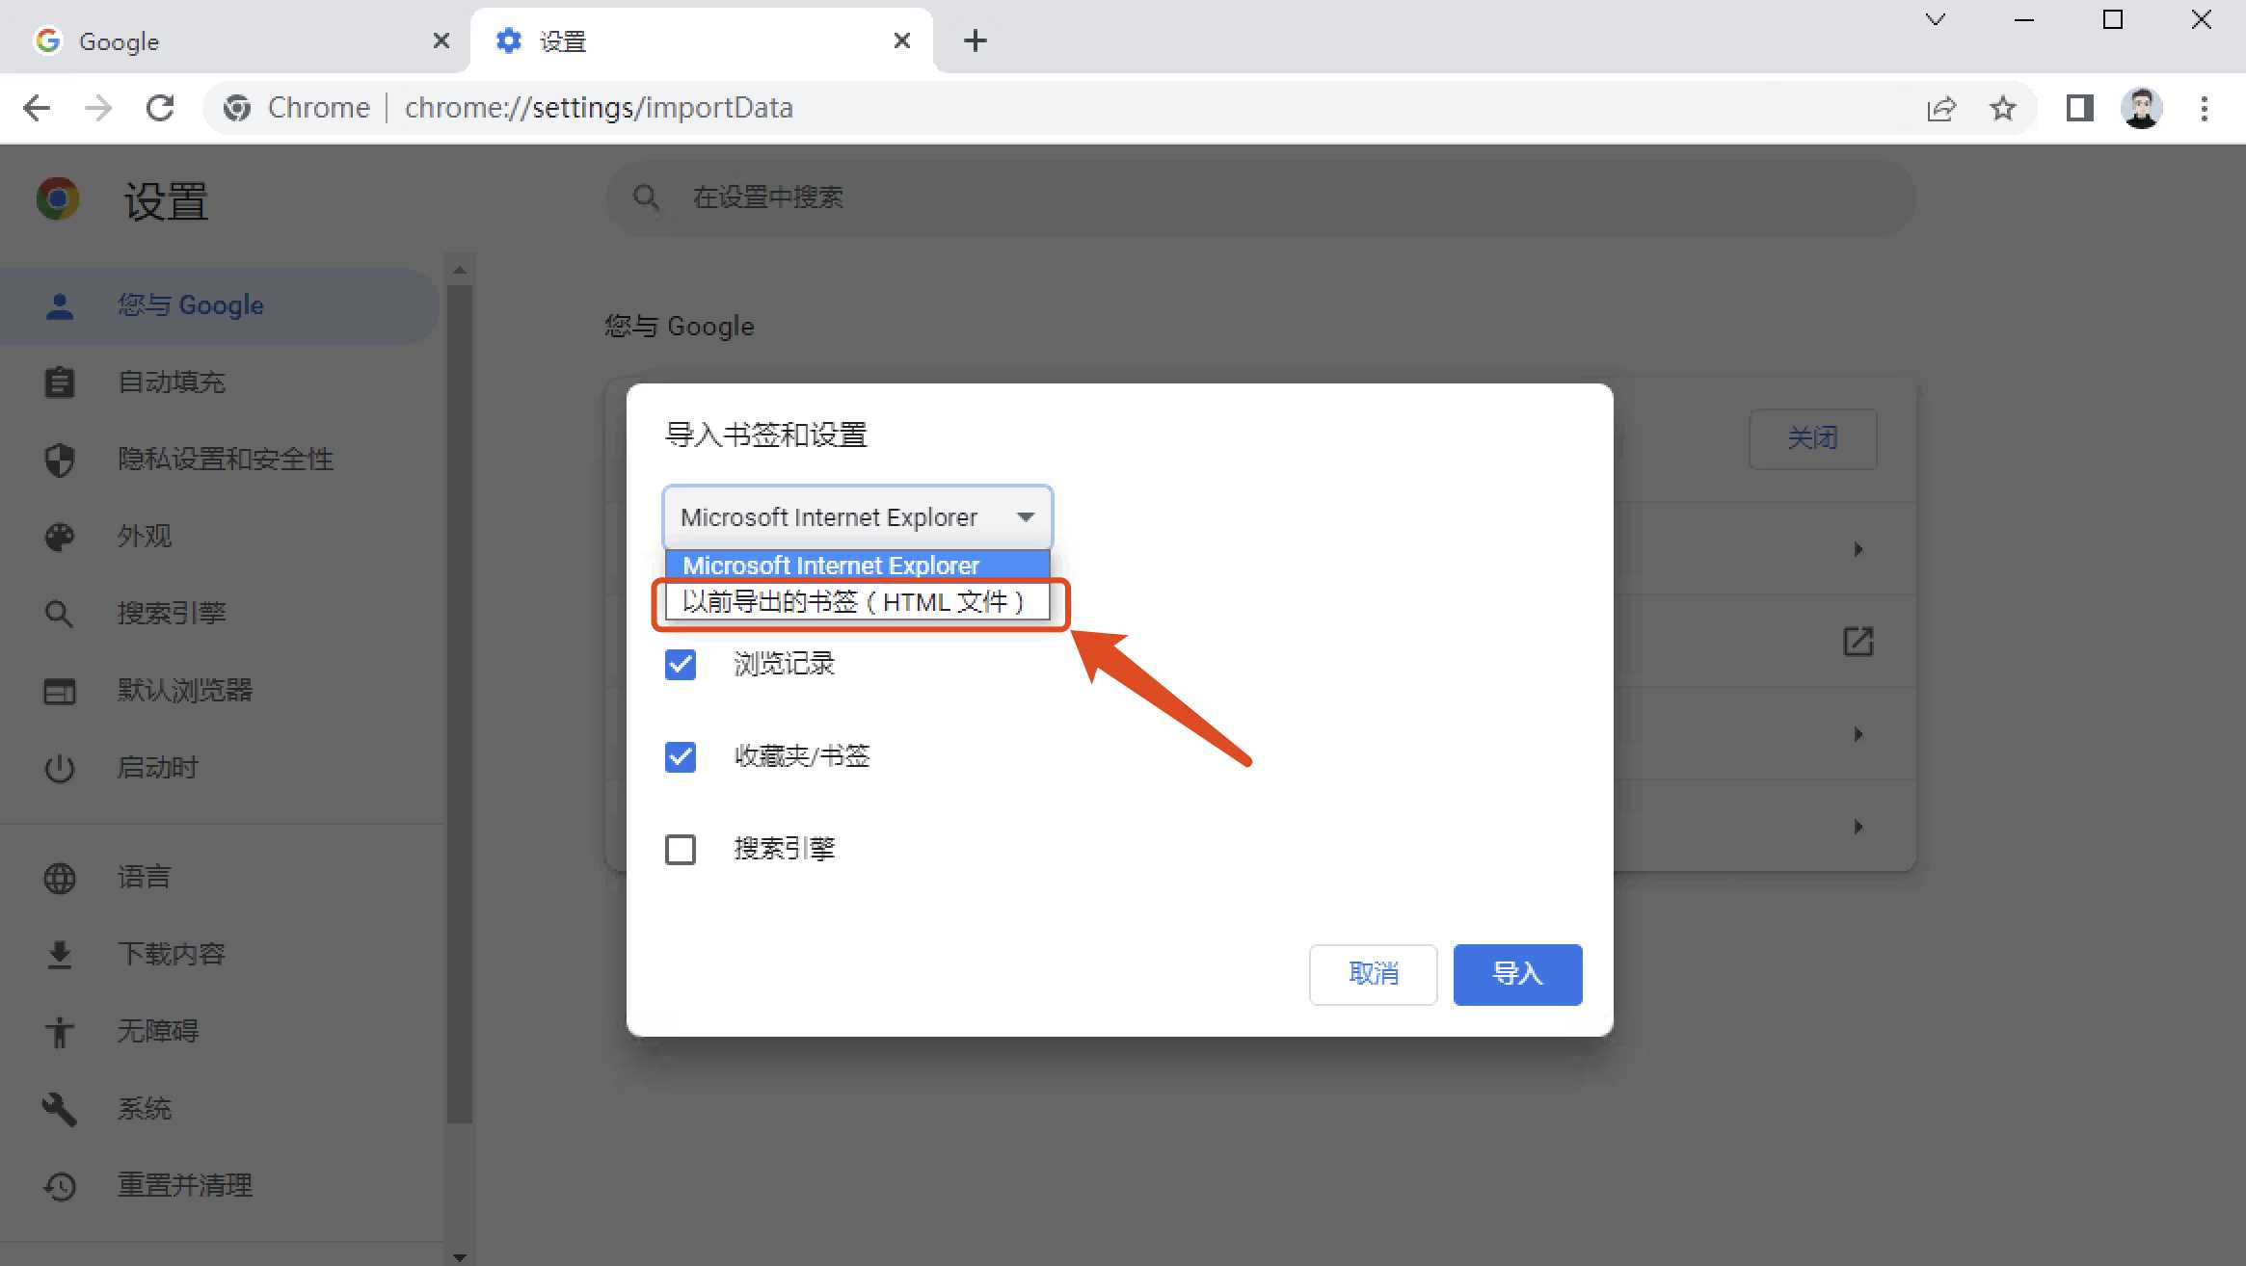Expand the bottom settings row chevron

tap(1858, 827)
